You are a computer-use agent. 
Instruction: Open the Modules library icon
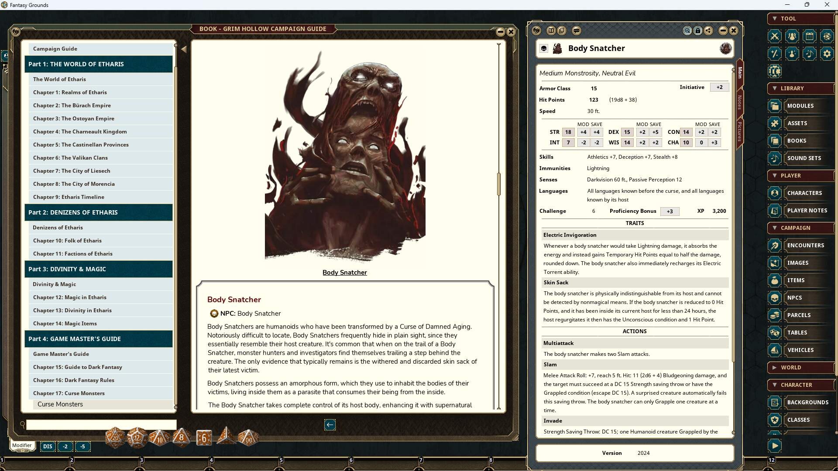click(774, 106)
